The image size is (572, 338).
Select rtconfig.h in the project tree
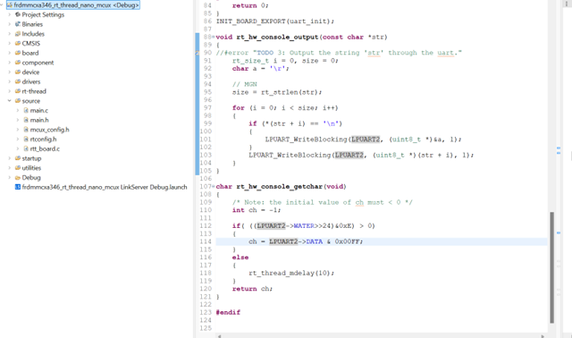pyautogui.click(x=44, y=139)
